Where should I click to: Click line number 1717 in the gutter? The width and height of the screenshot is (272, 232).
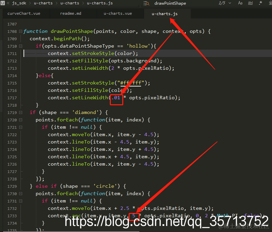(x=12, y=98)
